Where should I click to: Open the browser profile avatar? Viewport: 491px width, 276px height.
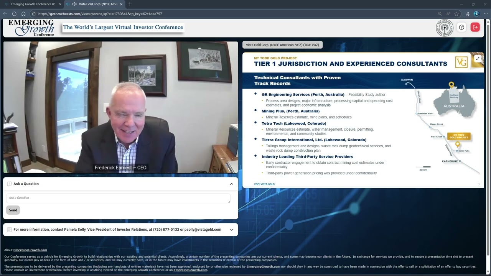[x=476, y=14]
